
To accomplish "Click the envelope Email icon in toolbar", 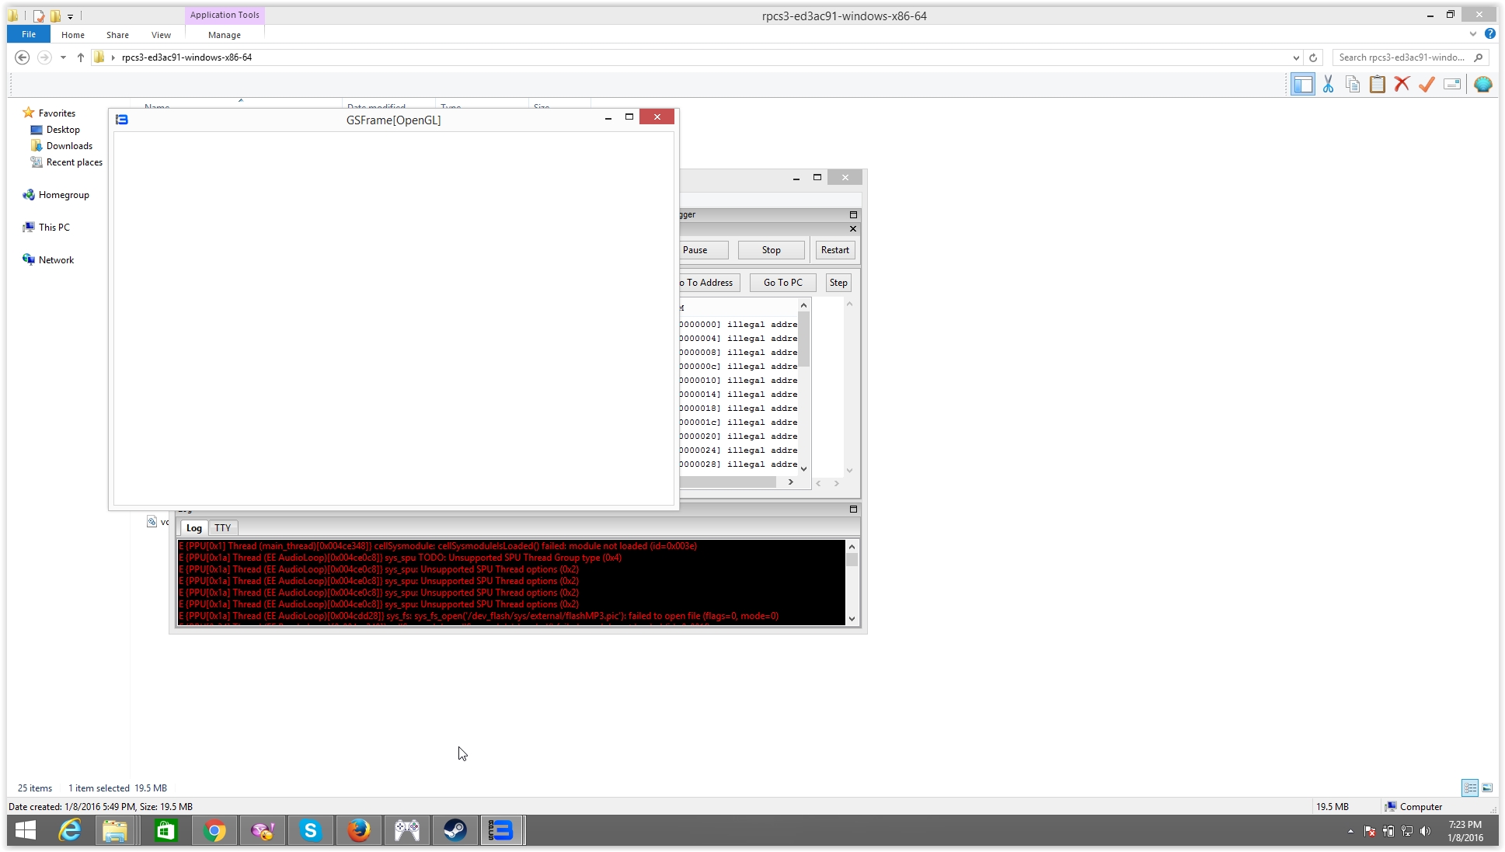I will click(x=1452, y=85).
